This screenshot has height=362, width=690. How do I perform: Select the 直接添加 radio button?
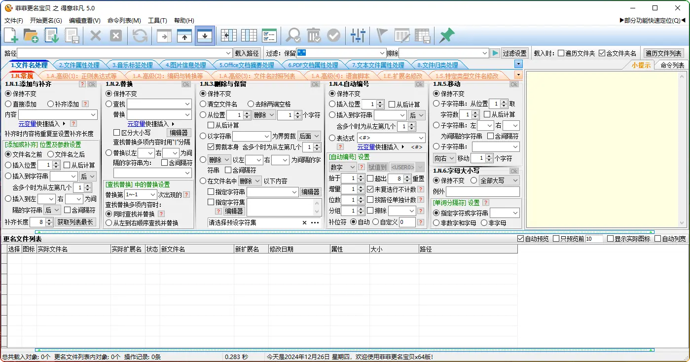8,104
